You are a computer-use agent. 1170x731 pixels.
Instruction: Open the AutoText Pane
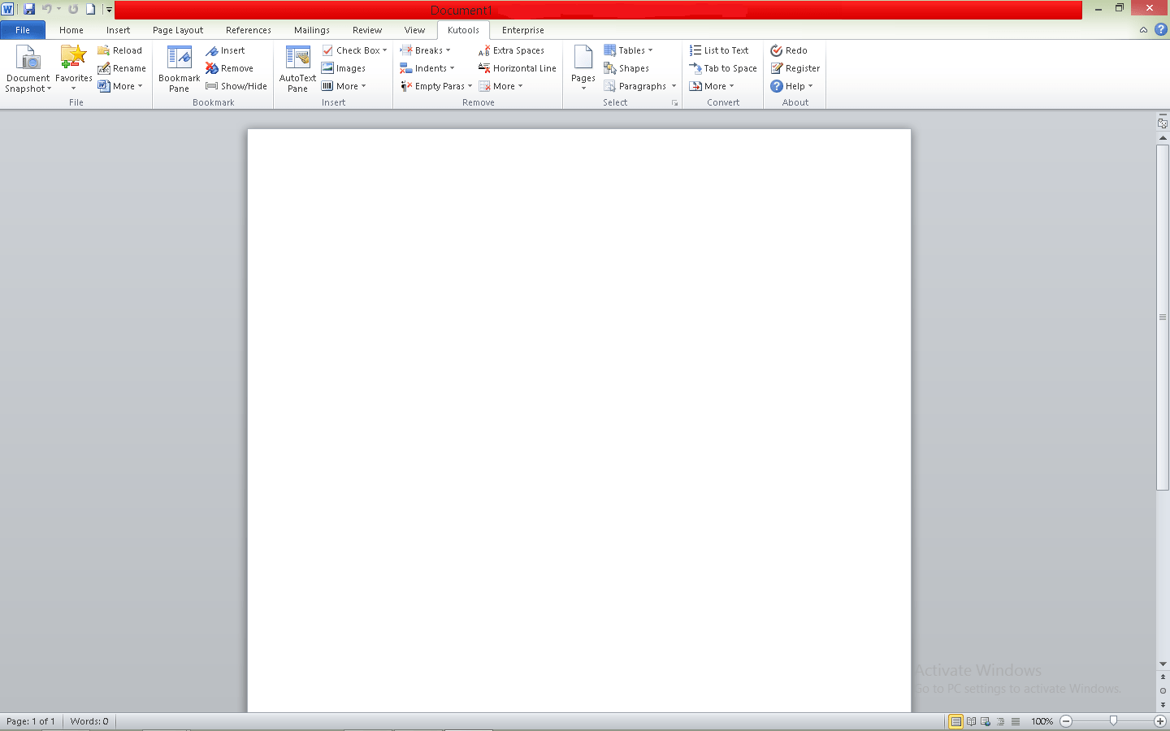[297, 68]
